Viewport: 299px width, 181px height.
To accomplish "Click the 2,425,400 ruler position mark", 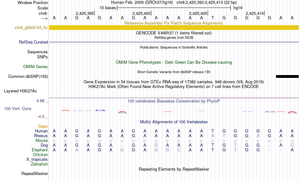I will pos(142,13).
